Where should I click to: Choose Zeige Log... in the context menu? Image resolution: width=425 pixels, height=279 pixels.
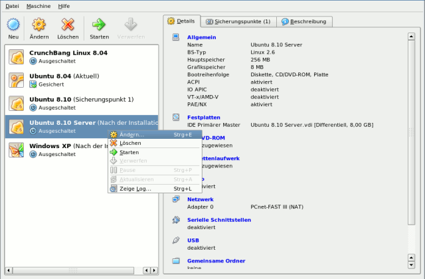pyautogui.click(x=155, y=189)
